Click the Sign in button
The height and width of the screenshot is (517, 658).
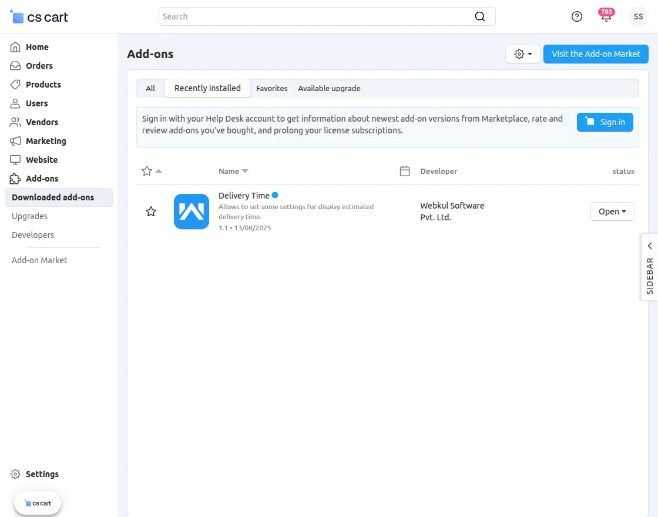point(605,122)
